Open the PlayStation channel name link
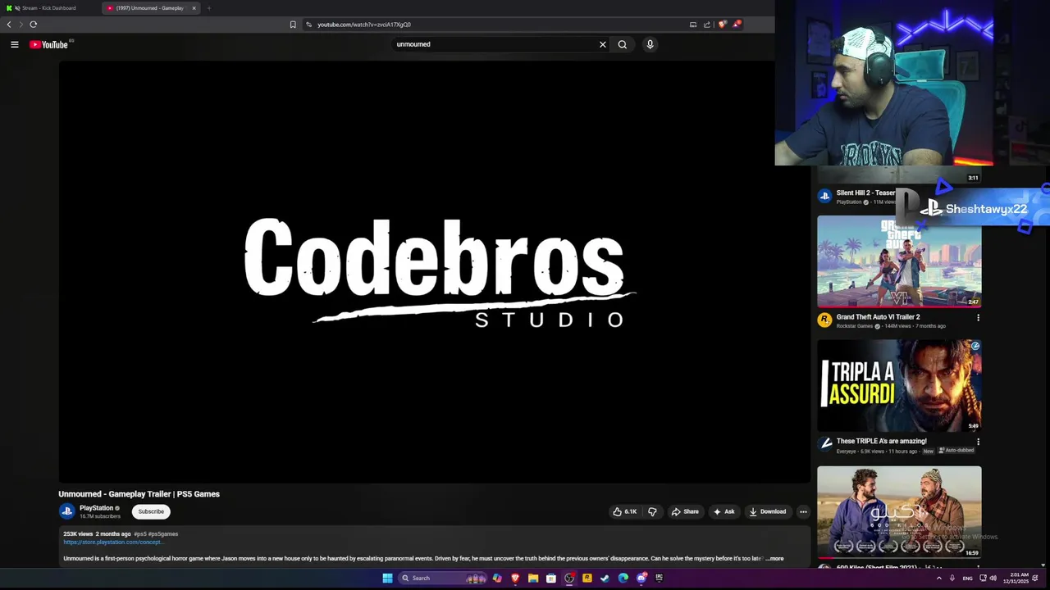Screen dimensions: 1050x590 click(96, 508)
